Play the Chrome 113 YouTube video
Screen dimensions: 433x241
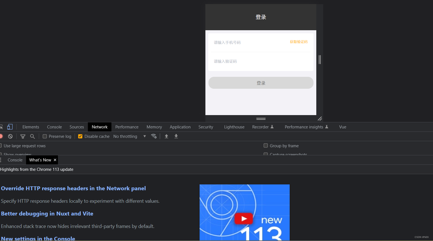pos(244,219)
